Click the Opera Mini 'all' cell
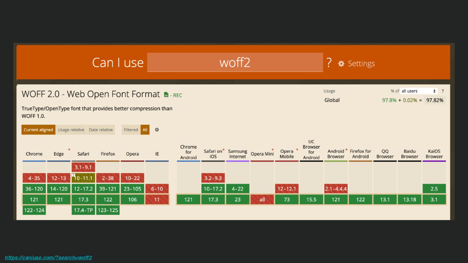Image resolution: width=468 pixels, height=263 pixels. pyautogui.click(x=262, y=199)
